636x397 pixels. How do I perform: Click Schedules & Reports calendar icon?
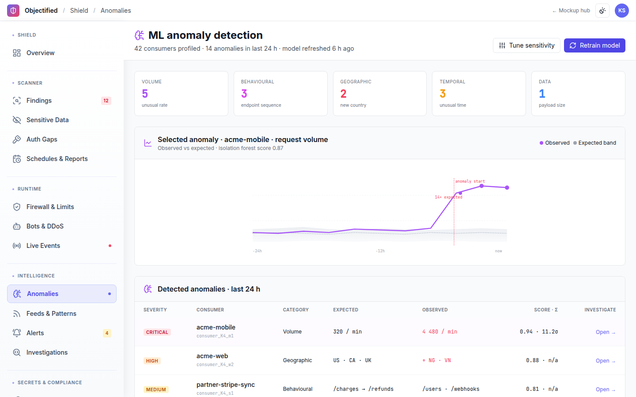coord(17,159)
